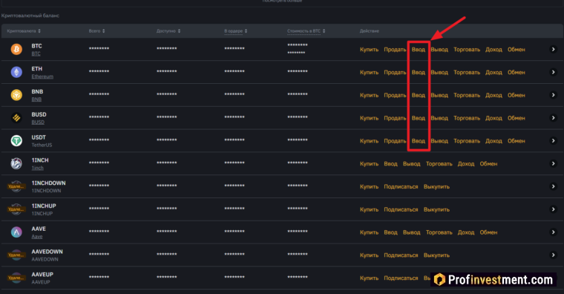Screen dimensions: 564x294
Task: Click Продать in the ETH row
Action: point(395,72)
